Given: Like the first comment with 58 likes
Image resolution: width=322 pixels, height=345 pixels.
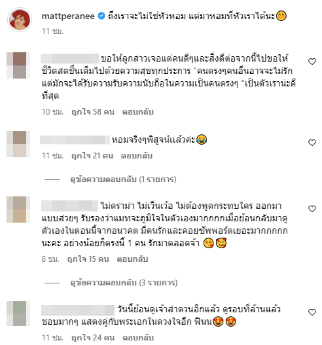Looking at the screenshot, I should (312, 61).
